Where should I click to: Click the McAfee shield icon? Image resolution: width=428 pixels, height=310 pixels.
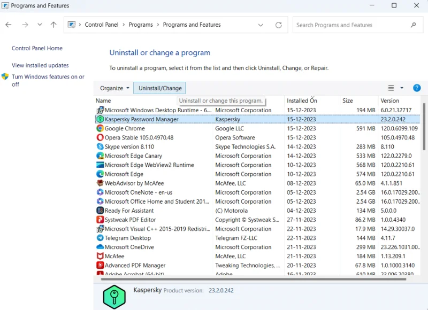(x=101, y=256)
